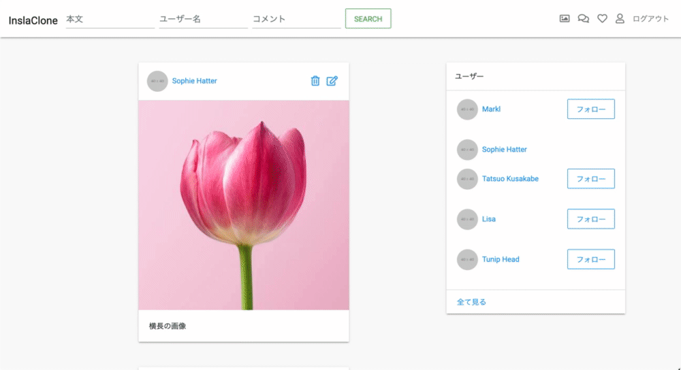Open the InslaClone home logo
This screenshot has width=681, height=370.
33,20
